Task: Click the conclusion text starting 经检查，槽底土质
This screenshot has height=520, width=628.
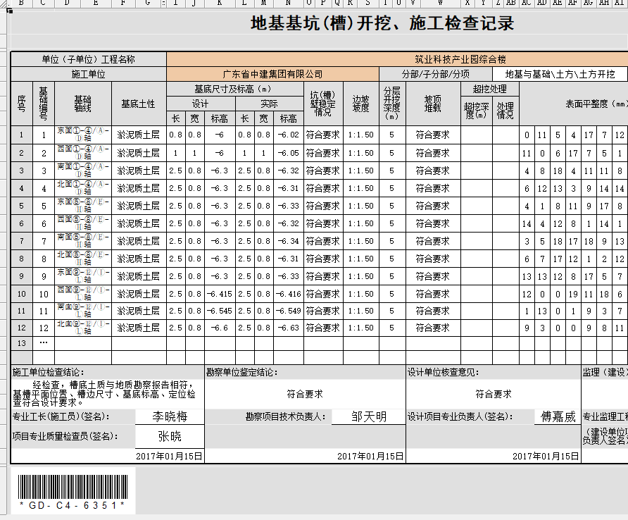Action: click(x=104, y=394)
